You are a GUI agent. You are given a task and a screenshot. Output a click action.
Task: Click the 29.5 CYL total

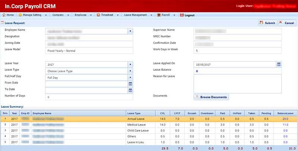pyautogui.click(x=165, y=148)
